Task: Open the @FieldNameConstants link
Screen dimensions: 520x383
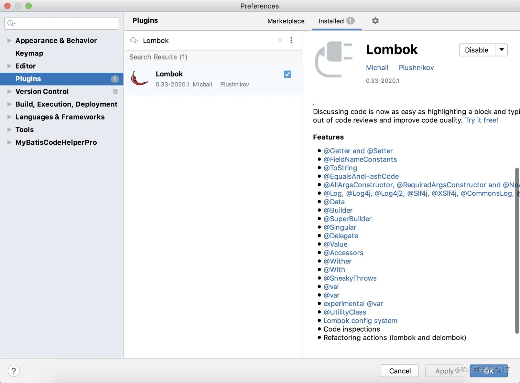Action: pyautogui.click(x=360, y=159)
